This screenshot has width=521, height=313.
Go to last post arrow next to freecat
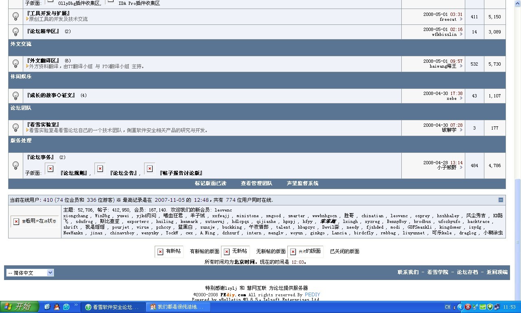coord(461,20)
